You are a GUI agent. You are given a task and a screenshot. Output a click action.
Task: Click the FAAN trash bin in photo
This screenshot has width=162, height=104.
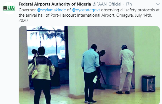pyautogui.click(x=149, y=83)
